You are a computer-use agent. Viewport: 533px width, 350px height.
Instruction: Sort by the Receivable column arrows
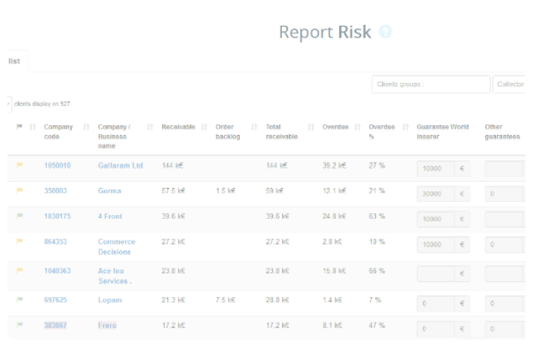204,127
